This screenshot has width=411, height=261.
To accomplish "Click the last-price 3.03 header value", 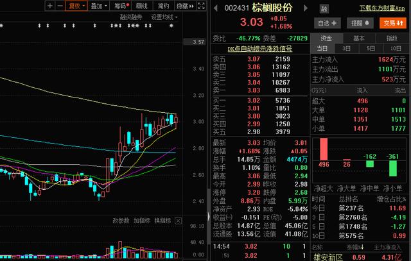I will point(251,22).
